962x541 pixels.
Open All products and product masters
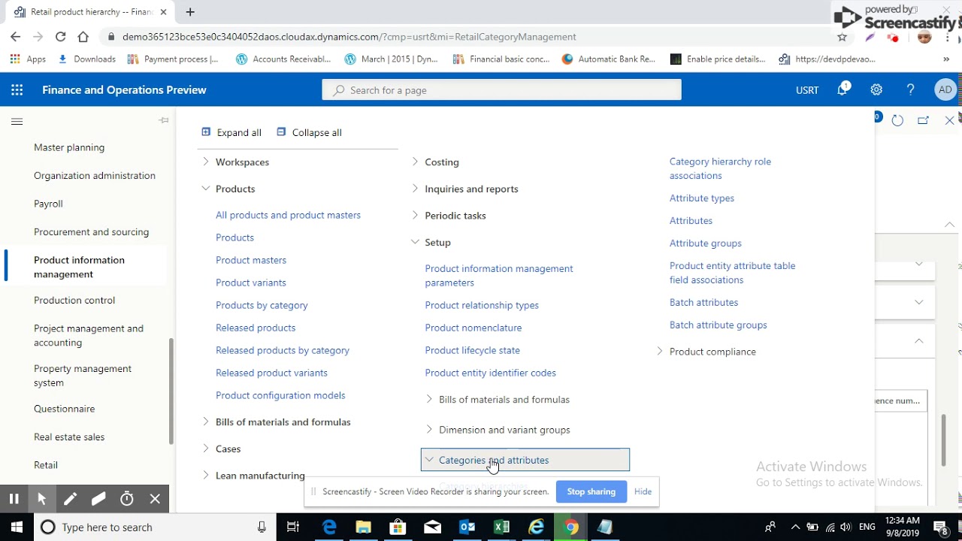pos(288,215)
